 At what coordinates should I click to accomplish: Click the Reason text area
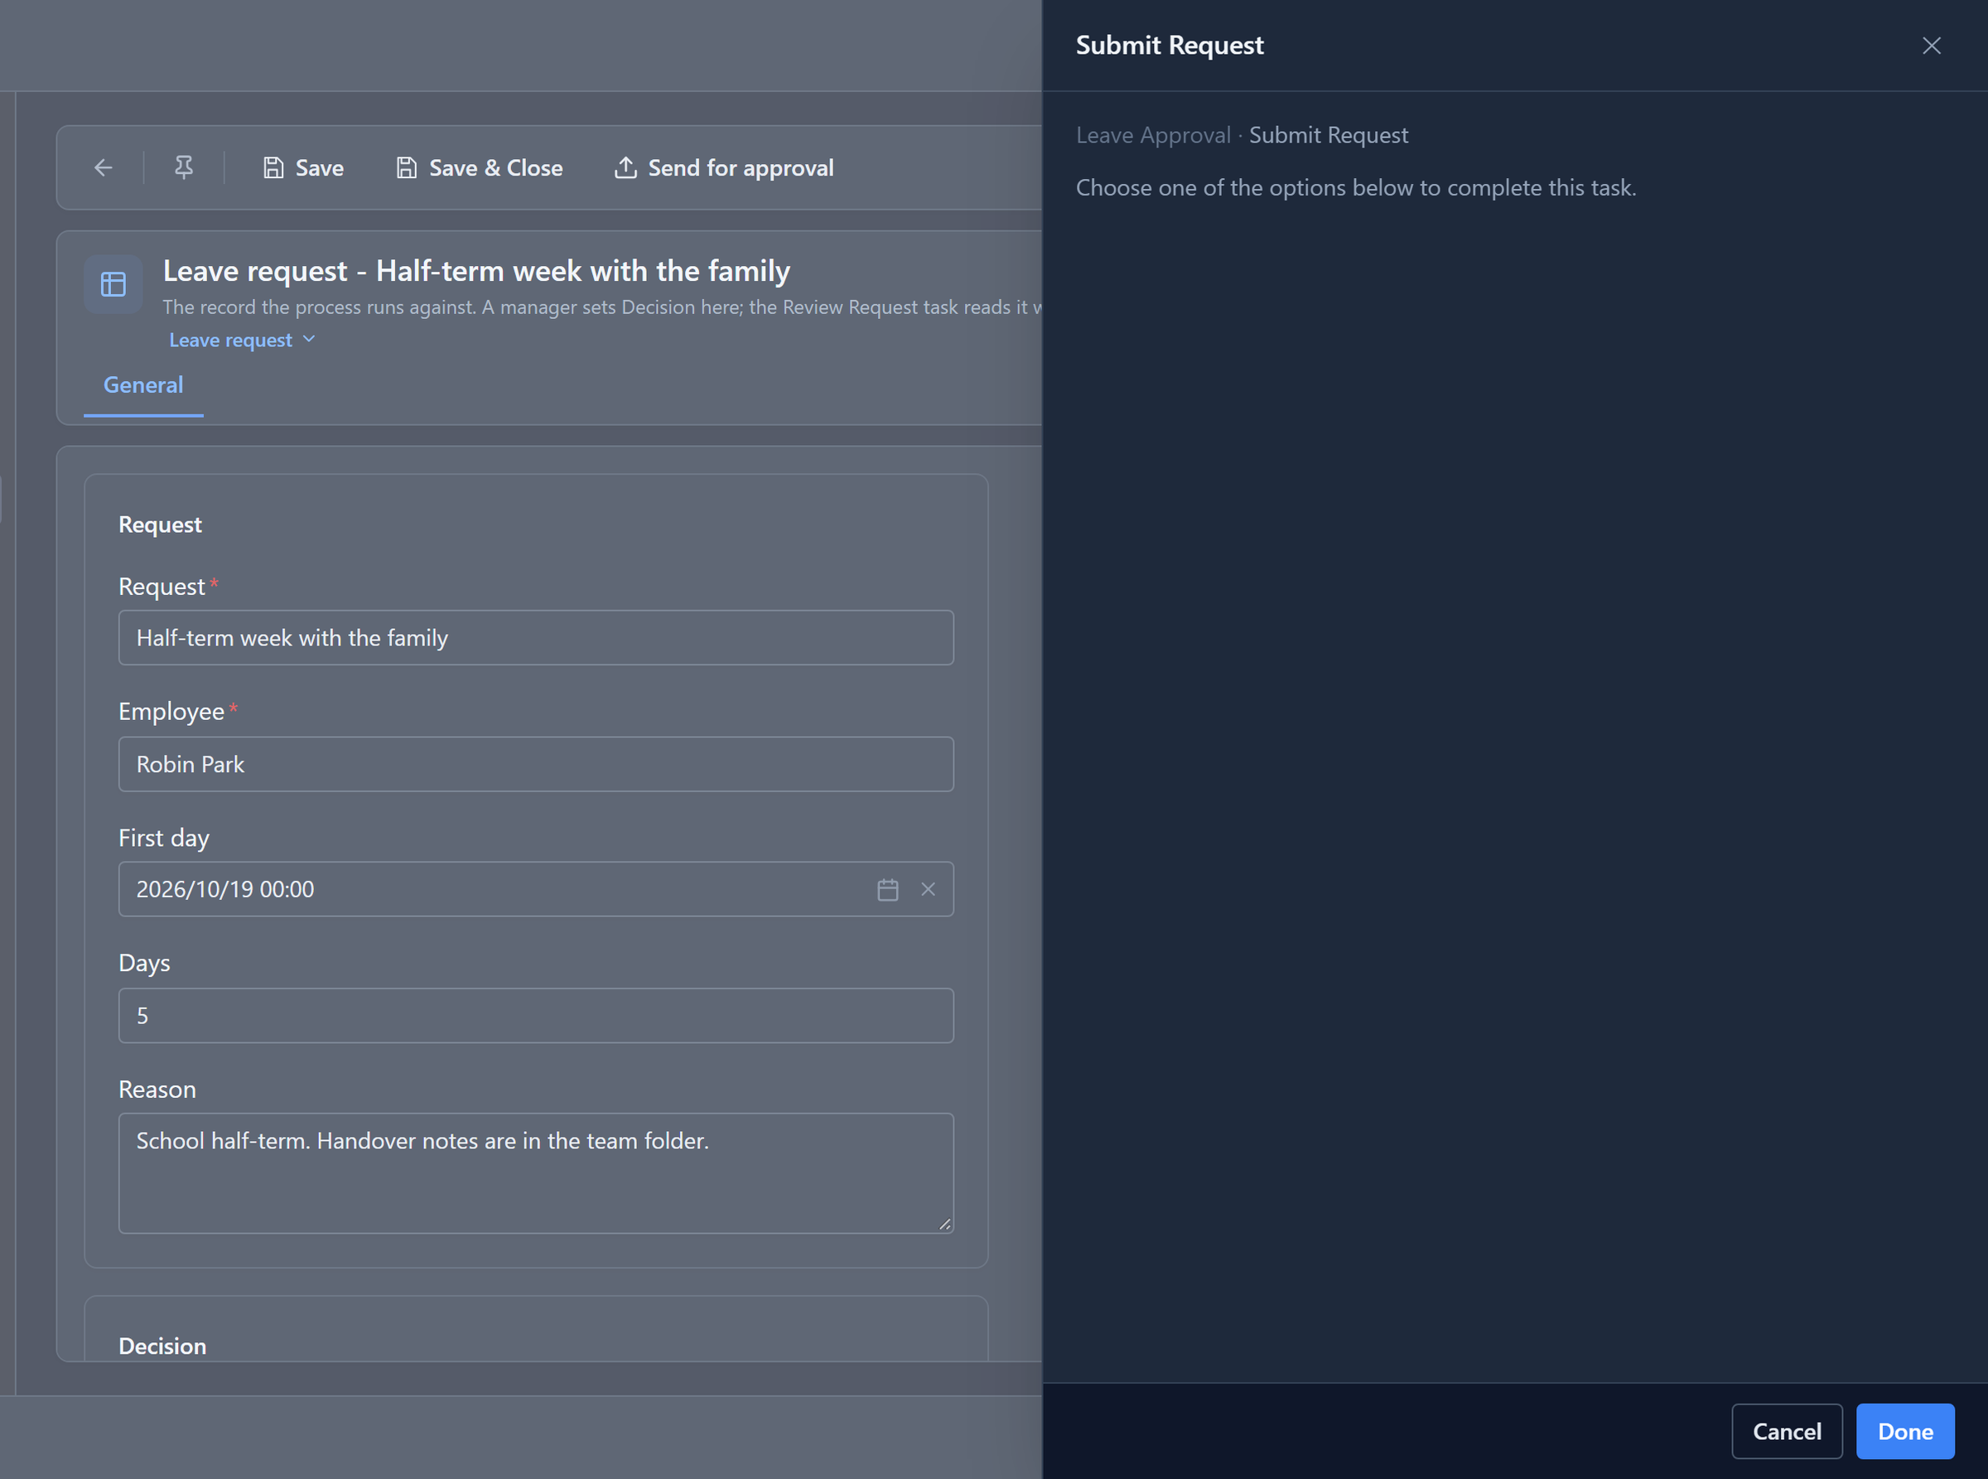[x=536, y=1172]
